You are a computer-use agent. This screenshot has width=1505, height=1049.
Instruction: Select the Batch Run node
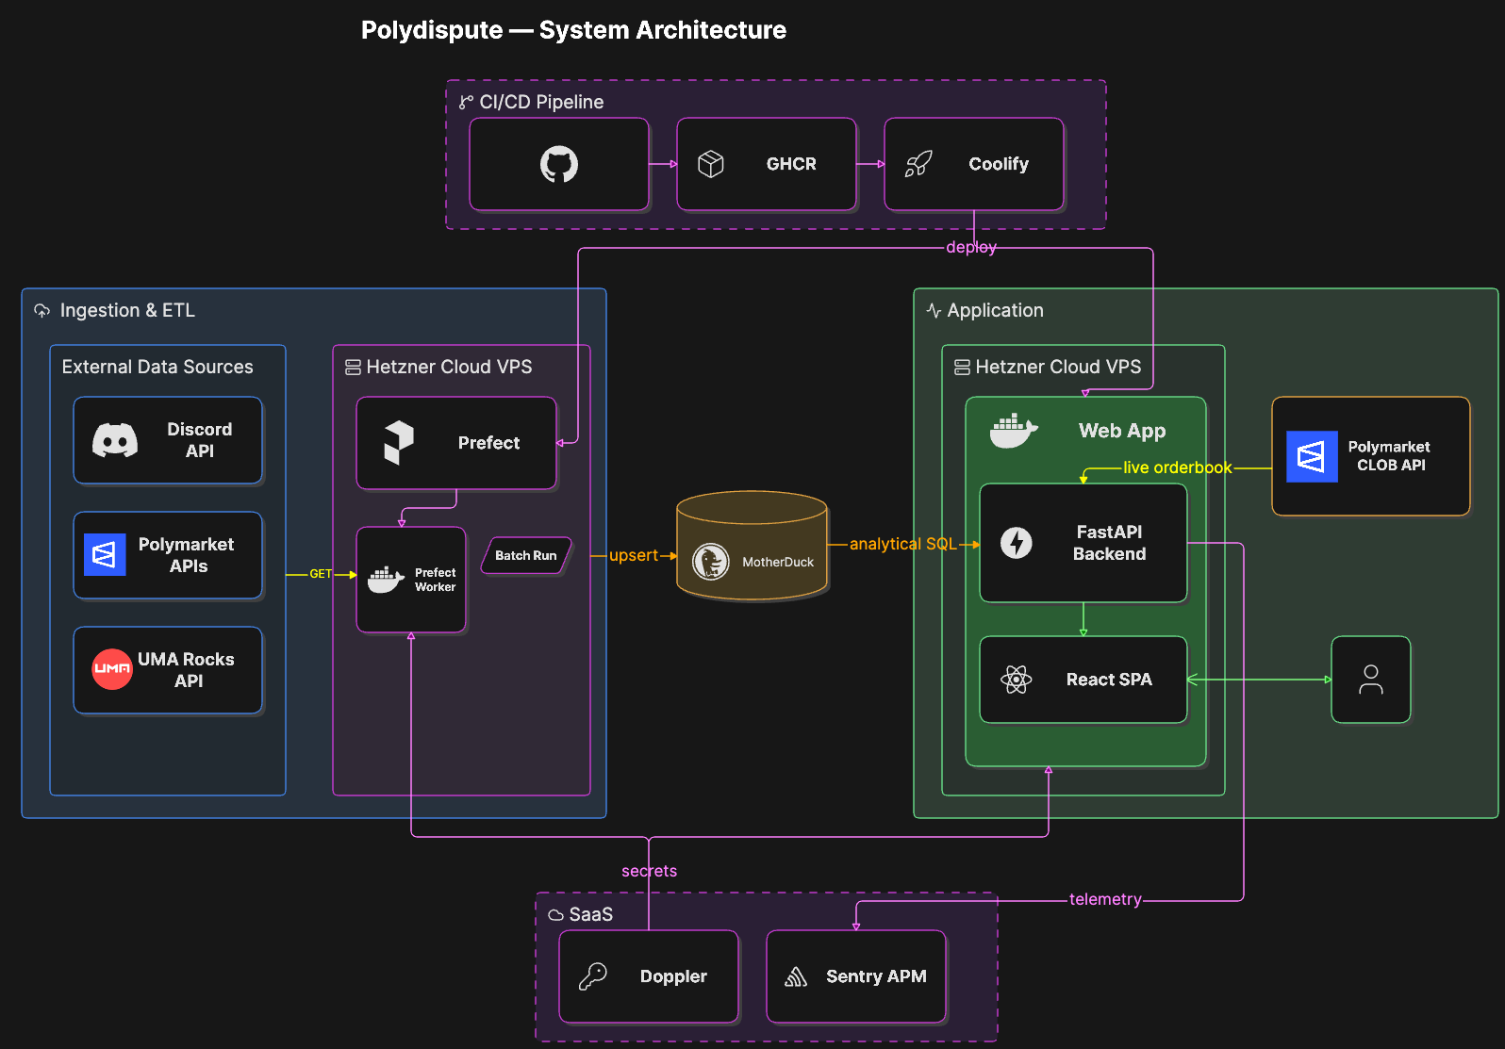[526, 556]
